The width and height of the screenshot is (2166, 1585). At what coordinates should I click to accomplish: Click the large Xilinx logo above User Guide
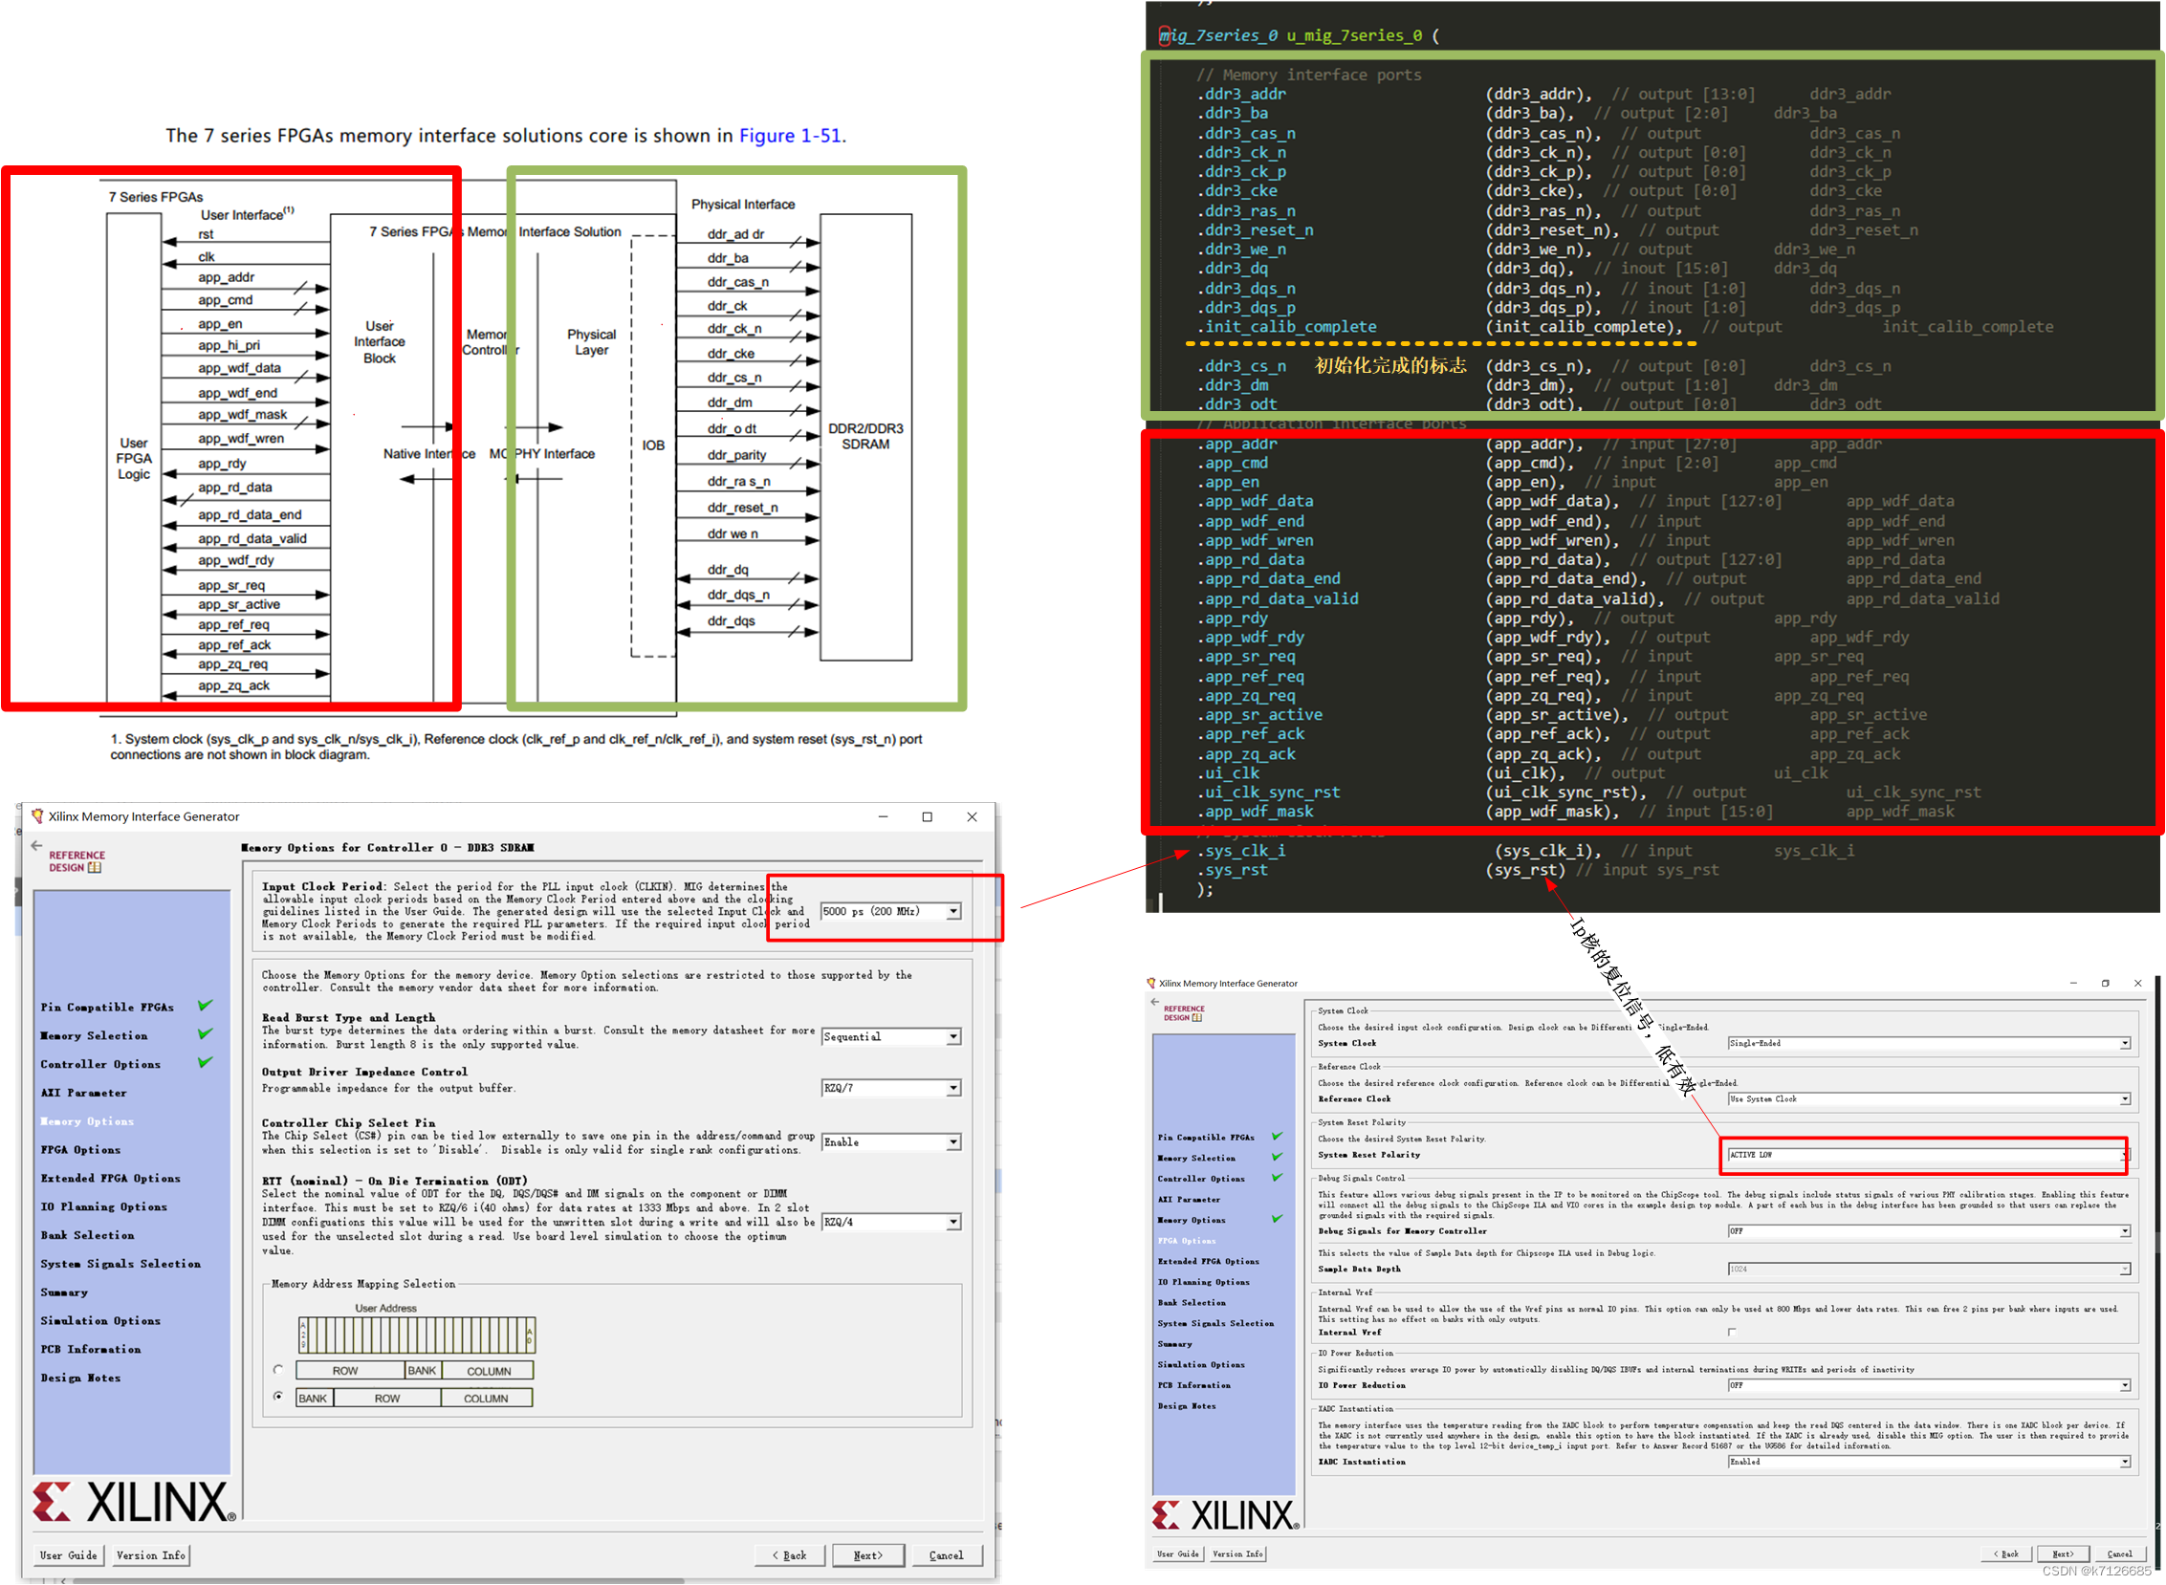[133, 1503]
